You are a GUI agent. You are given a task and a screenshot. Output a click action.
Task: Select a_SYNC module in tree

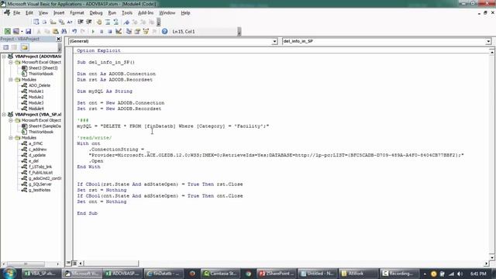click(x=36, y=143)
